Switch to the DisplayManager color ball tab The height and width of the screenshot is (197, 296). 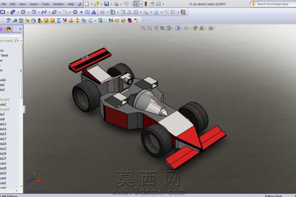[x=8, y=29]
